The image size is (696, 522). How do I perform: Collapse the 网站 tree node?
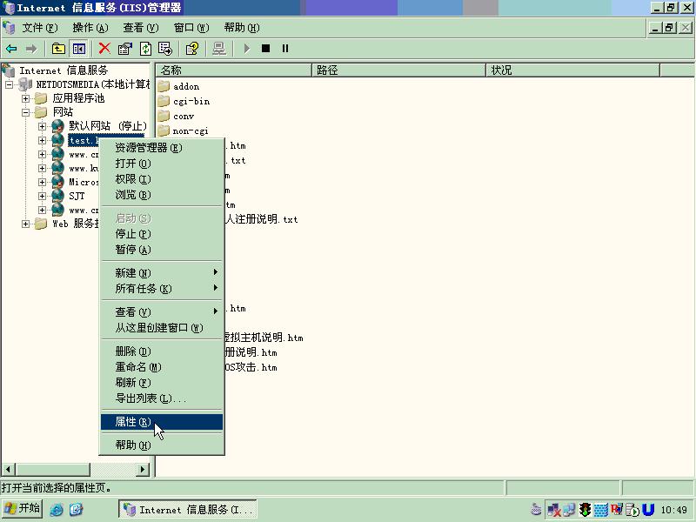[x=26, y=112]
